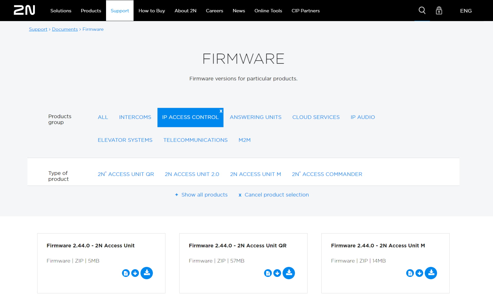Open the search magnifier icon
The image size is (493, 308).
[x=422, y=11]
